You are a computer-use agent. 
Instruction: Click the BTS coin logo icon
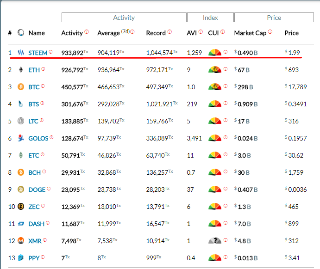pos(21,104)
